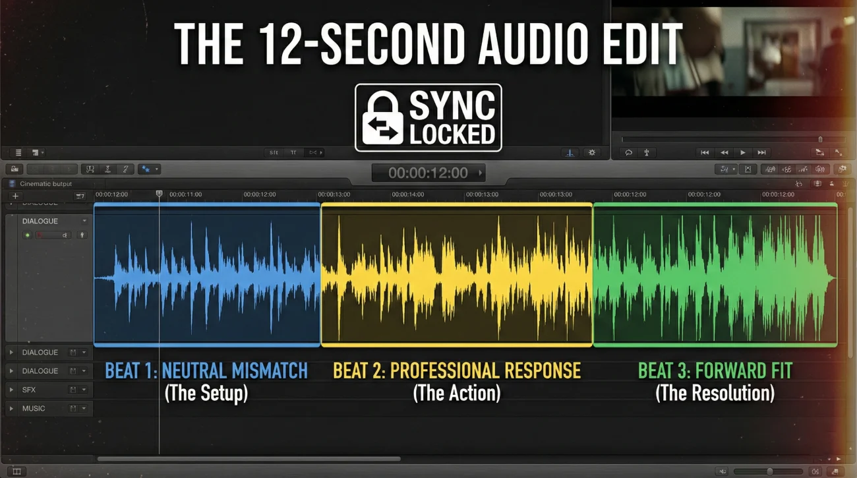Open the SFX track options dropdown
857x478 pixels.
point(84,390)
